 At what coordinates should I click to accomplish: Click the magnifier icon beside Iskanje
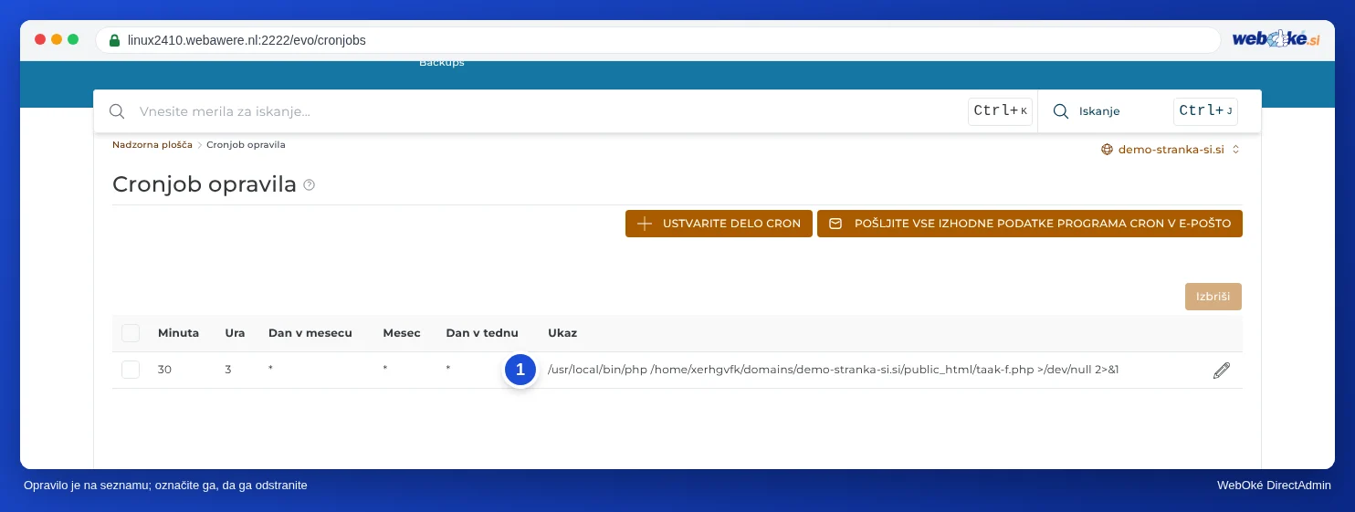coord(1061,111)
